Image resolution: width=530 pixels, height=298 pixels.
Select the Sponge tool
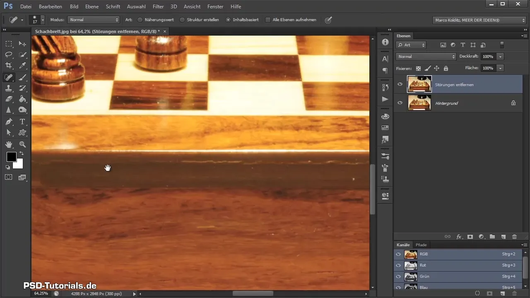click(x=22, y=110)
